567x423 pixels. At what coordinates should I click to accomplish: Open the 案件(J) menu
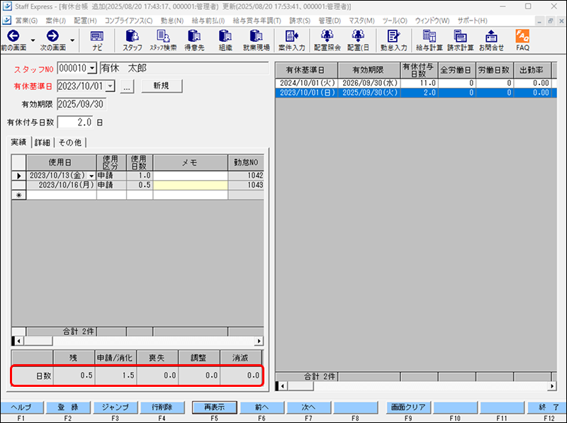click(x=56, y=21)
